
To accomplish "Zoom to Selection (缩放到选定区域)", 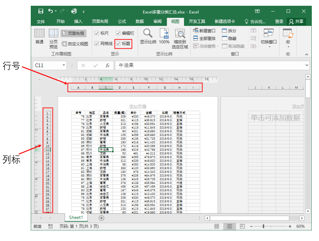I will click(x=180, y=38).
